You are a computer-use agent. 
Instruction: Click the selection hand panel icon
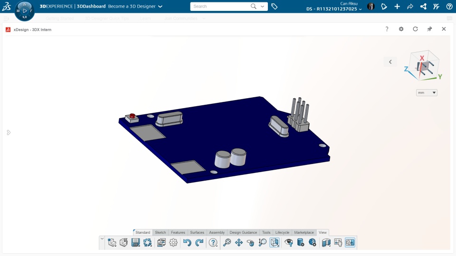click(x=338, y=242)
